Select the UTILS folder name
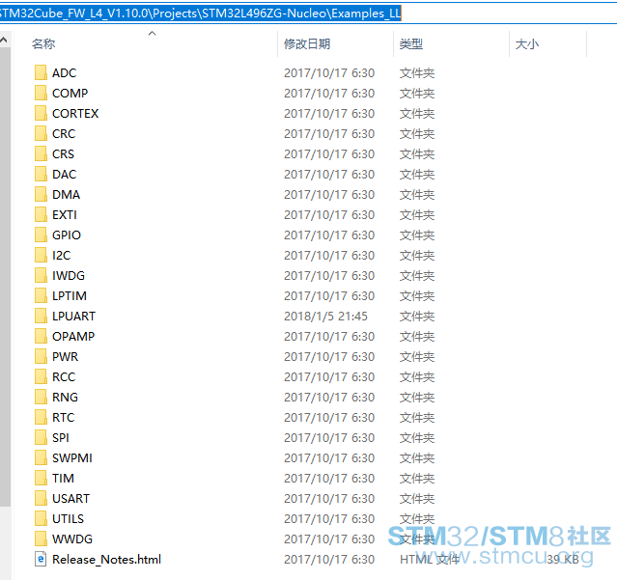 pyautogui.click(x=69, y=518)
